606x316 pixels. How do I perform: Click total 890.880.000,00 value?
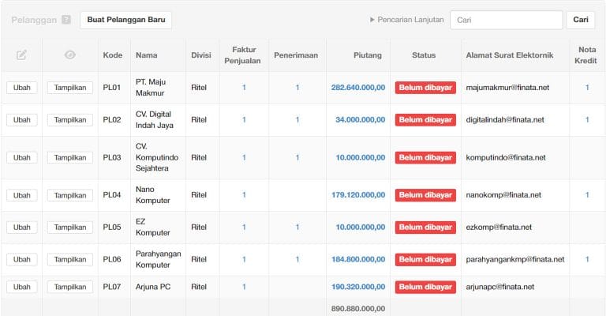tap(358, 308)
